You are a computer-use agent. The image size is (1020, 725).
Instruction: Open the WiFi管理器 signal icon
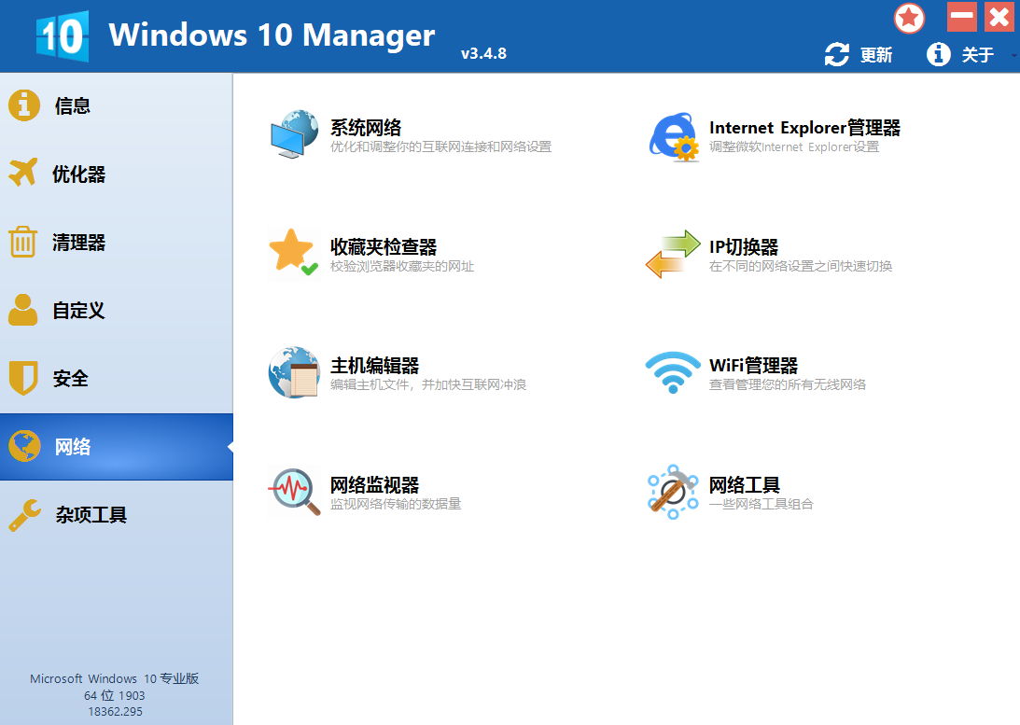[x=673, y=372]
